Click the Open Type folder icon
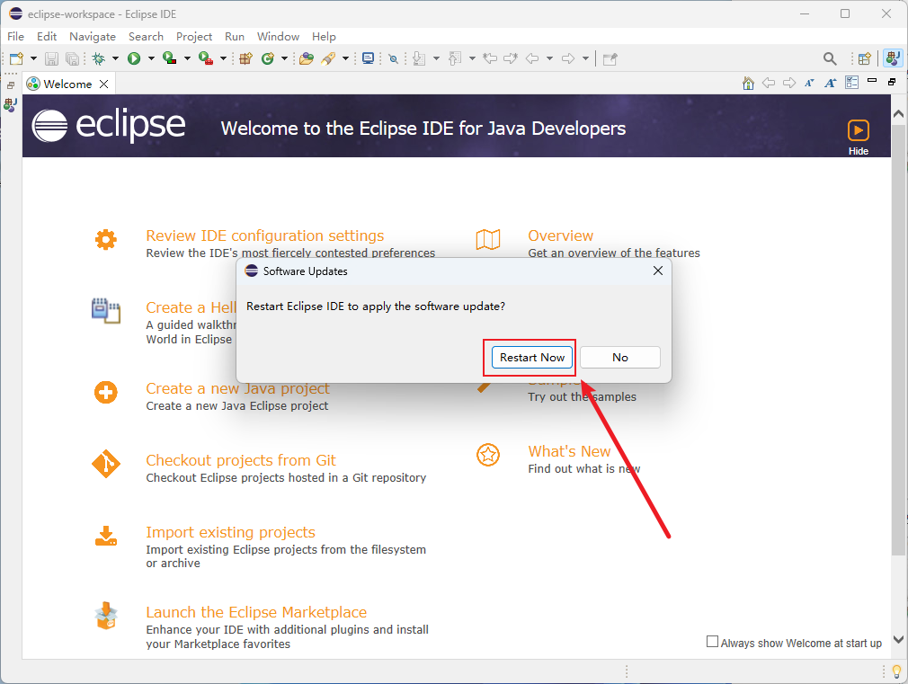Image resolution: width=908 pixels, height=684 pixels. click(307, 58)
